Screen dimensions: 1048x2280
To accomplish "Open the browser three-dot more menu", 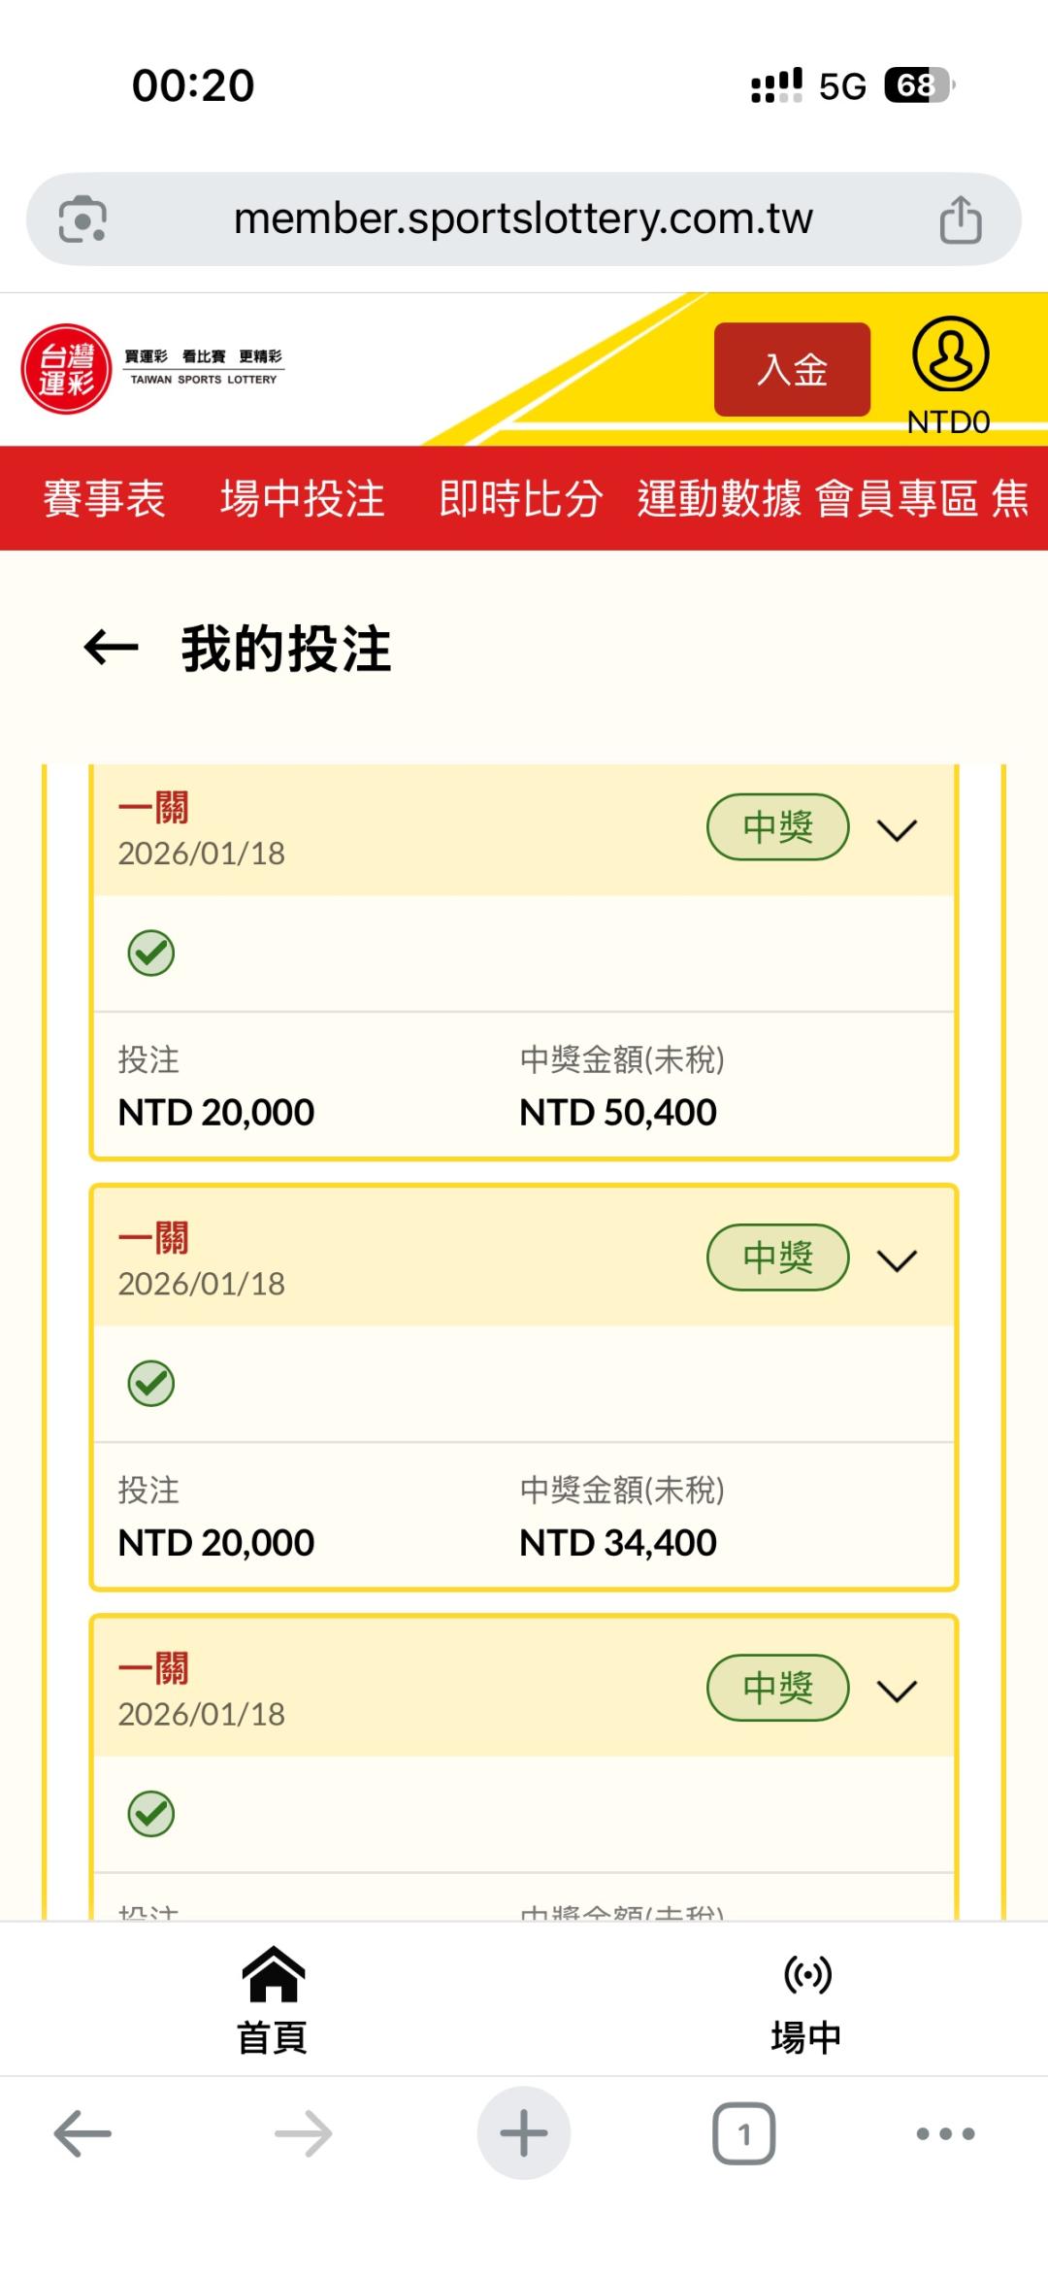I will 945,2133.
